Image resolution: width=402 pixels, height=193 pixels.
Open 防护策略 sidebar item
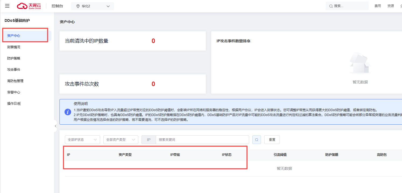click(14, 58)
